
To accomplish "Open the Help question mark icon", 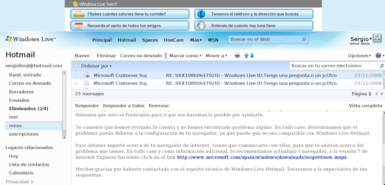I will pos(379,56).
